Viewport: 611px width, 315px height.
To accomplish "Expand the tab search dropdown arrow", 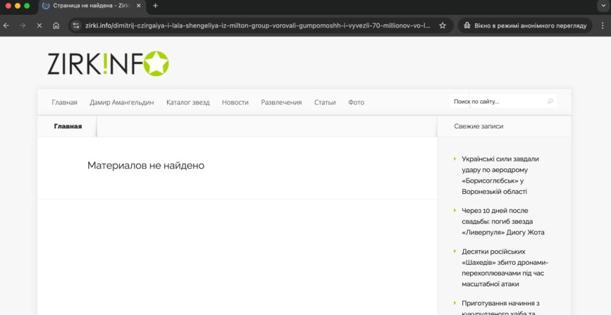I will 603,6.
